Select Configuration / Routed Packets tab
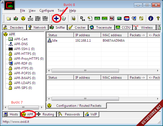The width and height of the screenshot is (163, 126). point(76,106)
